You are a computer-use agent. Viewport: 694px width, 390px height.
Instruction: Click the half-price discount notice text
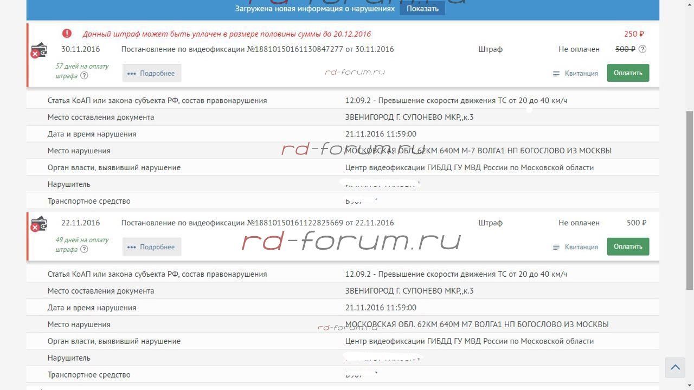(227, 34)
